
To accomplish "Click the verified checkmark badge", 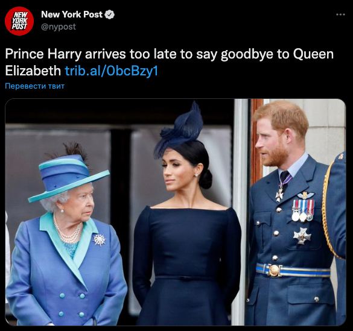I will [110, 14].
